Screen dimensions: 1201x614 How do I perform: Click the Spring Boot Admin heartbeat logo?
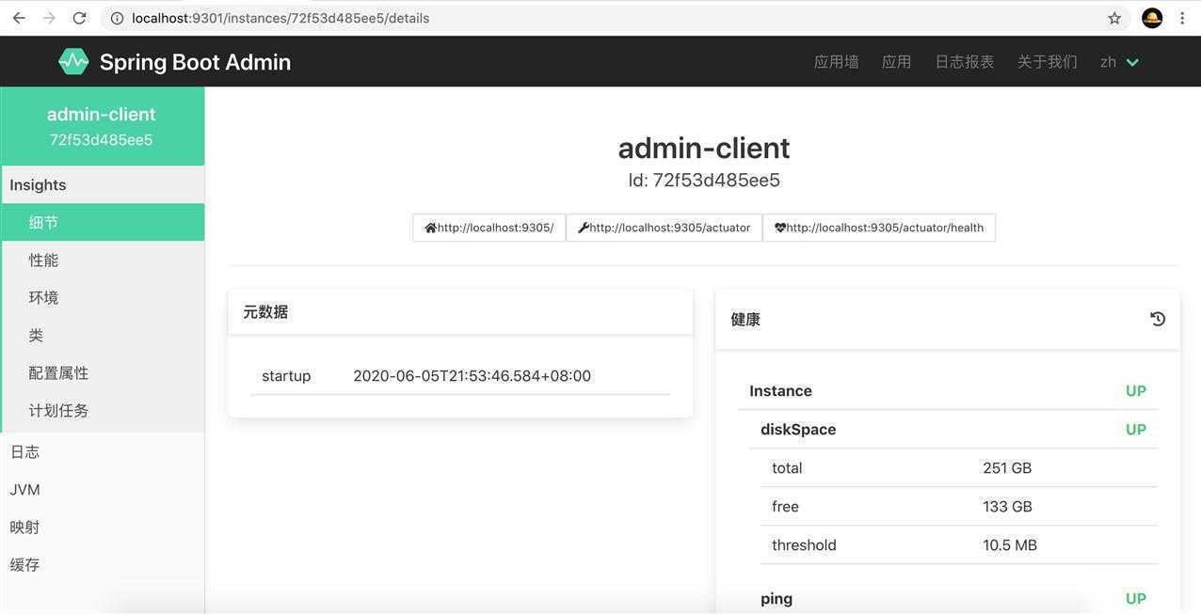[x=73, y=61]
